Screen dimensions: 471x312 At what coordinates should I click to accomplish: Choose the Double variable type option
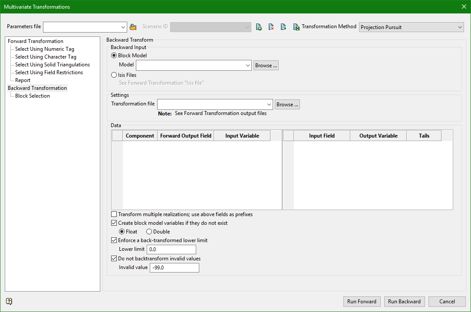click(x=149, y=232)
